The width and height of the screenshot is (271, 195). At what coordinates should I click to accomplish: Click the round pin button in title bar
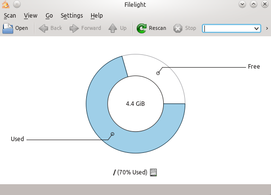[17, 4]
